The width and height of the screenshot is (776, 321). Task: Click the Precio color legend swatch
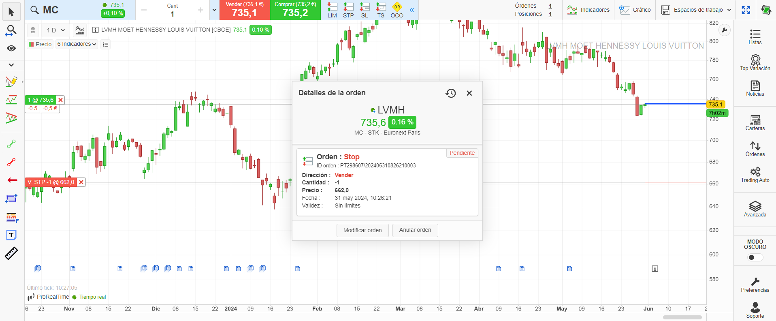click(x=31, y=44)
